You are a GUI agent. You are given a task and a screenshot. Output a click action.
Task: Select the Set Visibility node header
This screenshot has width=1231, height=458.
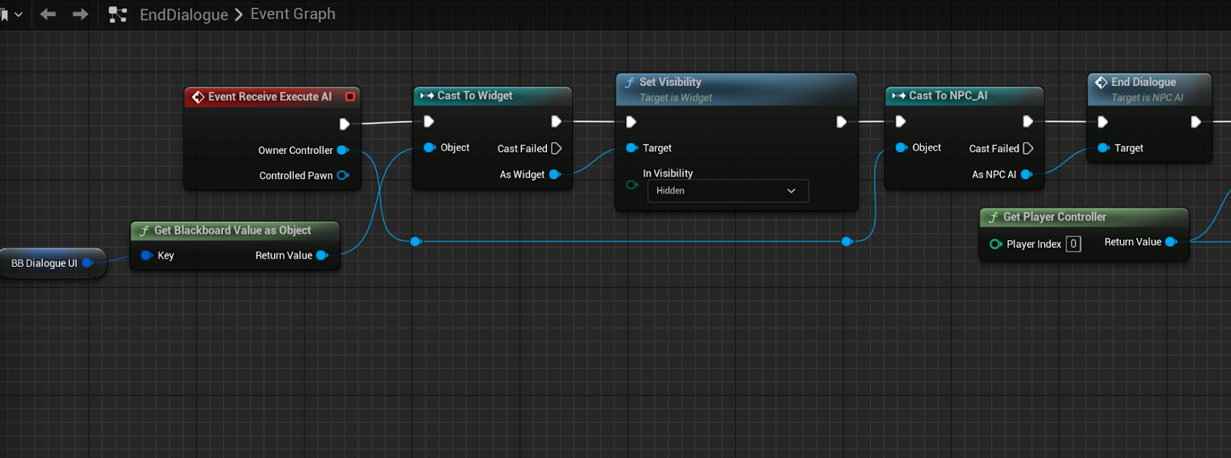coord(736,89)
